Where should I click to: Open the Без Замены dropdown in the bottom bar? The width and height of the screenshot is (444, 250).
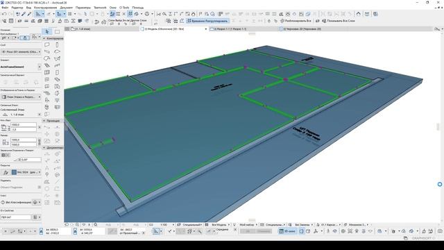(304, 224)
